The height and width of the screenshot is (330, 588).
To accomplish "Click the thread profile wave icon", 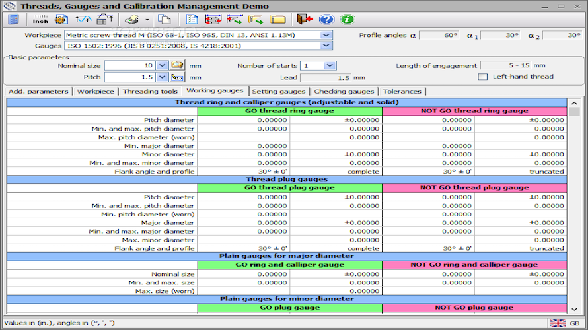I will tap(83, 20).
